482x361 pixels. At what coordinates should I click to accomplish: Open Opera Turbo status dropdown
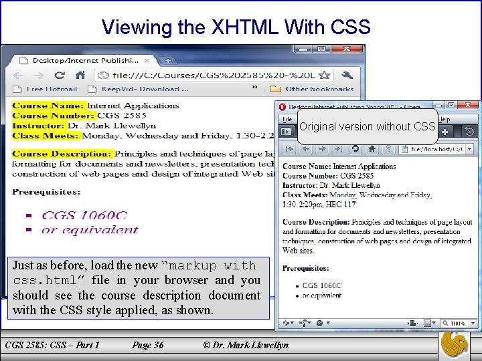[x=323, y=323]
